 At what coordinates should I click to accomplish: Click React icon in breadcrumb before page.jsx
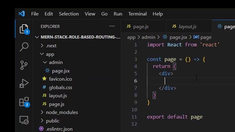click(165, 37)
